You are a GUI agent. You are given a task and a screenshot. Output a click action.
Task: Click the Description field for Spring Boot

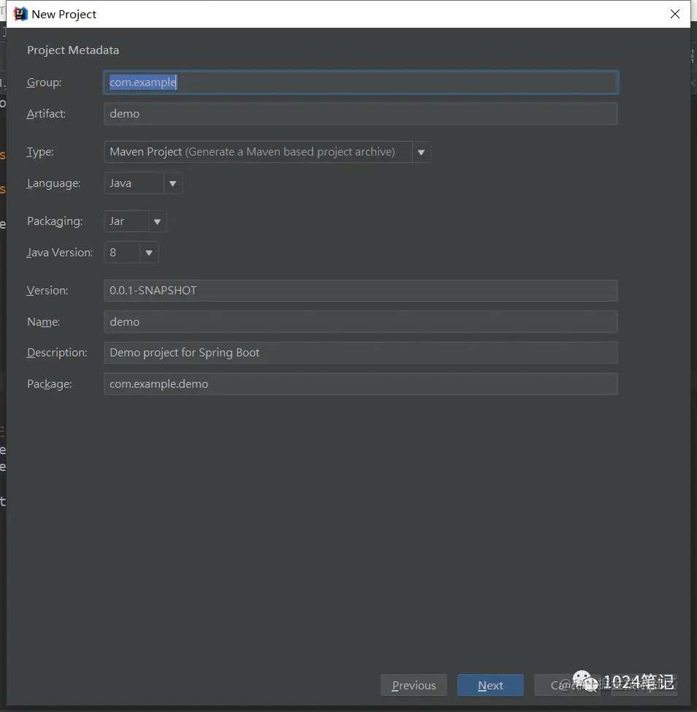[x=360, y=353]
